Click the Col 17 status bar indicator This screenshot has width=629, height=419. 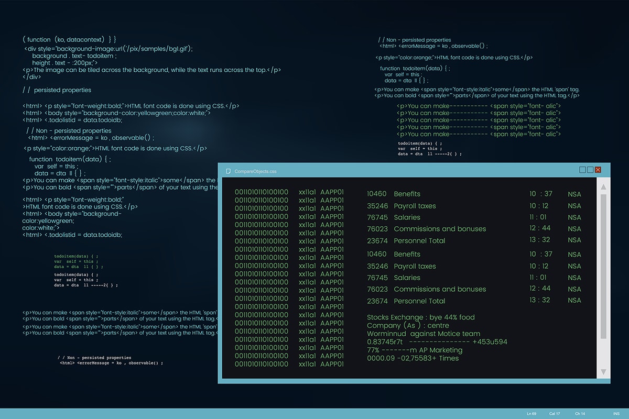click(x=556, y=414)
